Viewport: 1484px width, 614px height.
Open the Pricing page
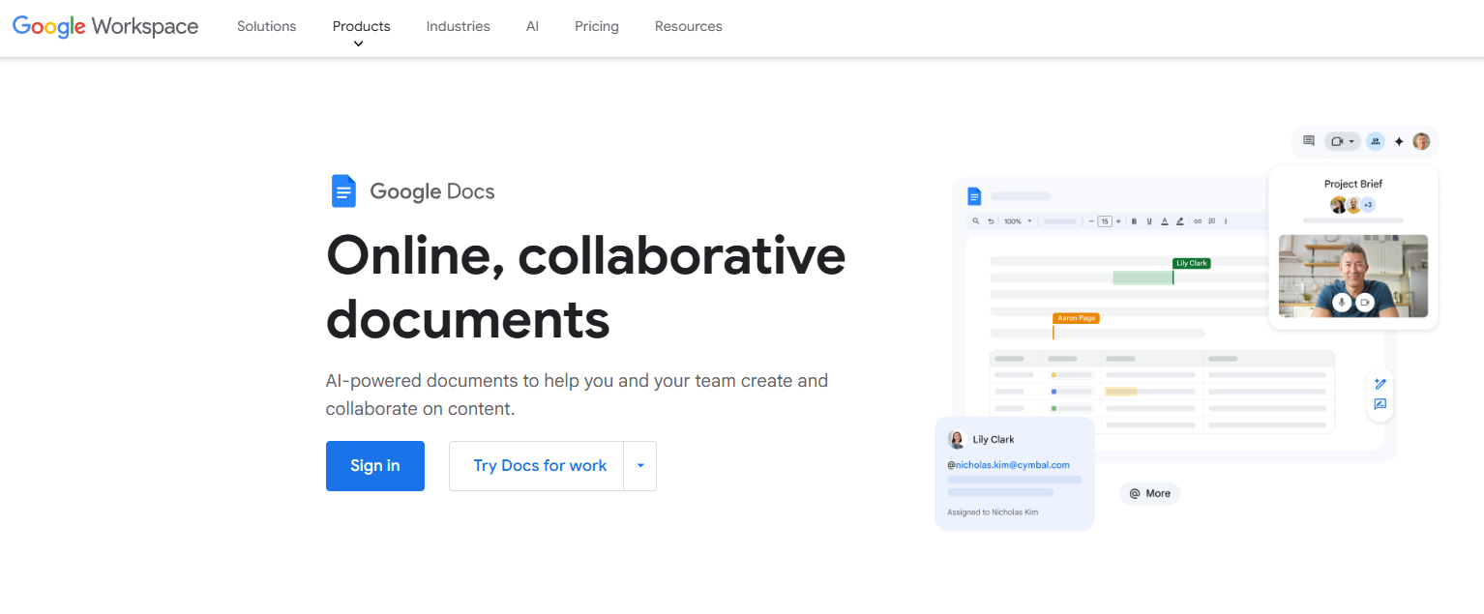(x=597, y=27)
